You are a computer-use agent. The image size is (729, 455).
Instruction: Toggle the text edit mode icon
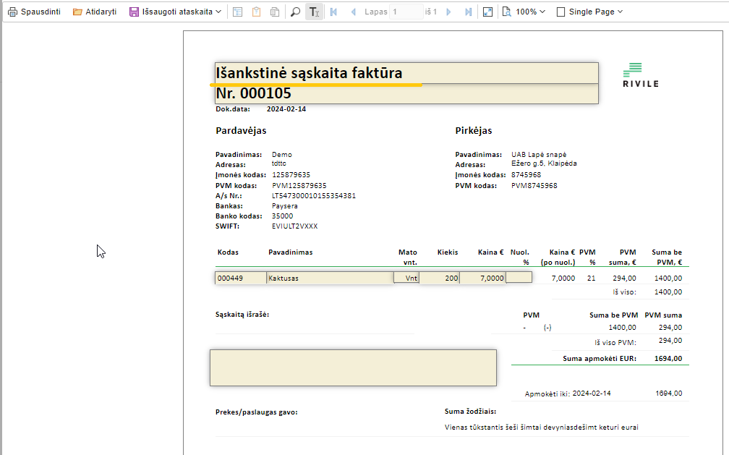[x=314, y=12]
